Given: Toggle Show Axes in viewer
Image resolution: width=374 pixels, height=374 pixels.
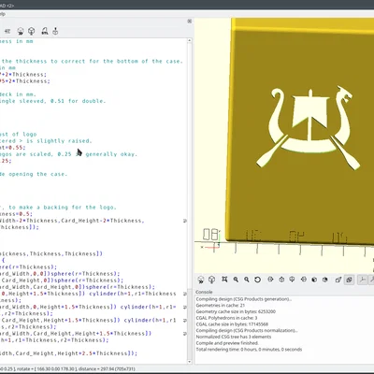Looking at the screenshot, I should pyautogui.click(x=362, y=280).
